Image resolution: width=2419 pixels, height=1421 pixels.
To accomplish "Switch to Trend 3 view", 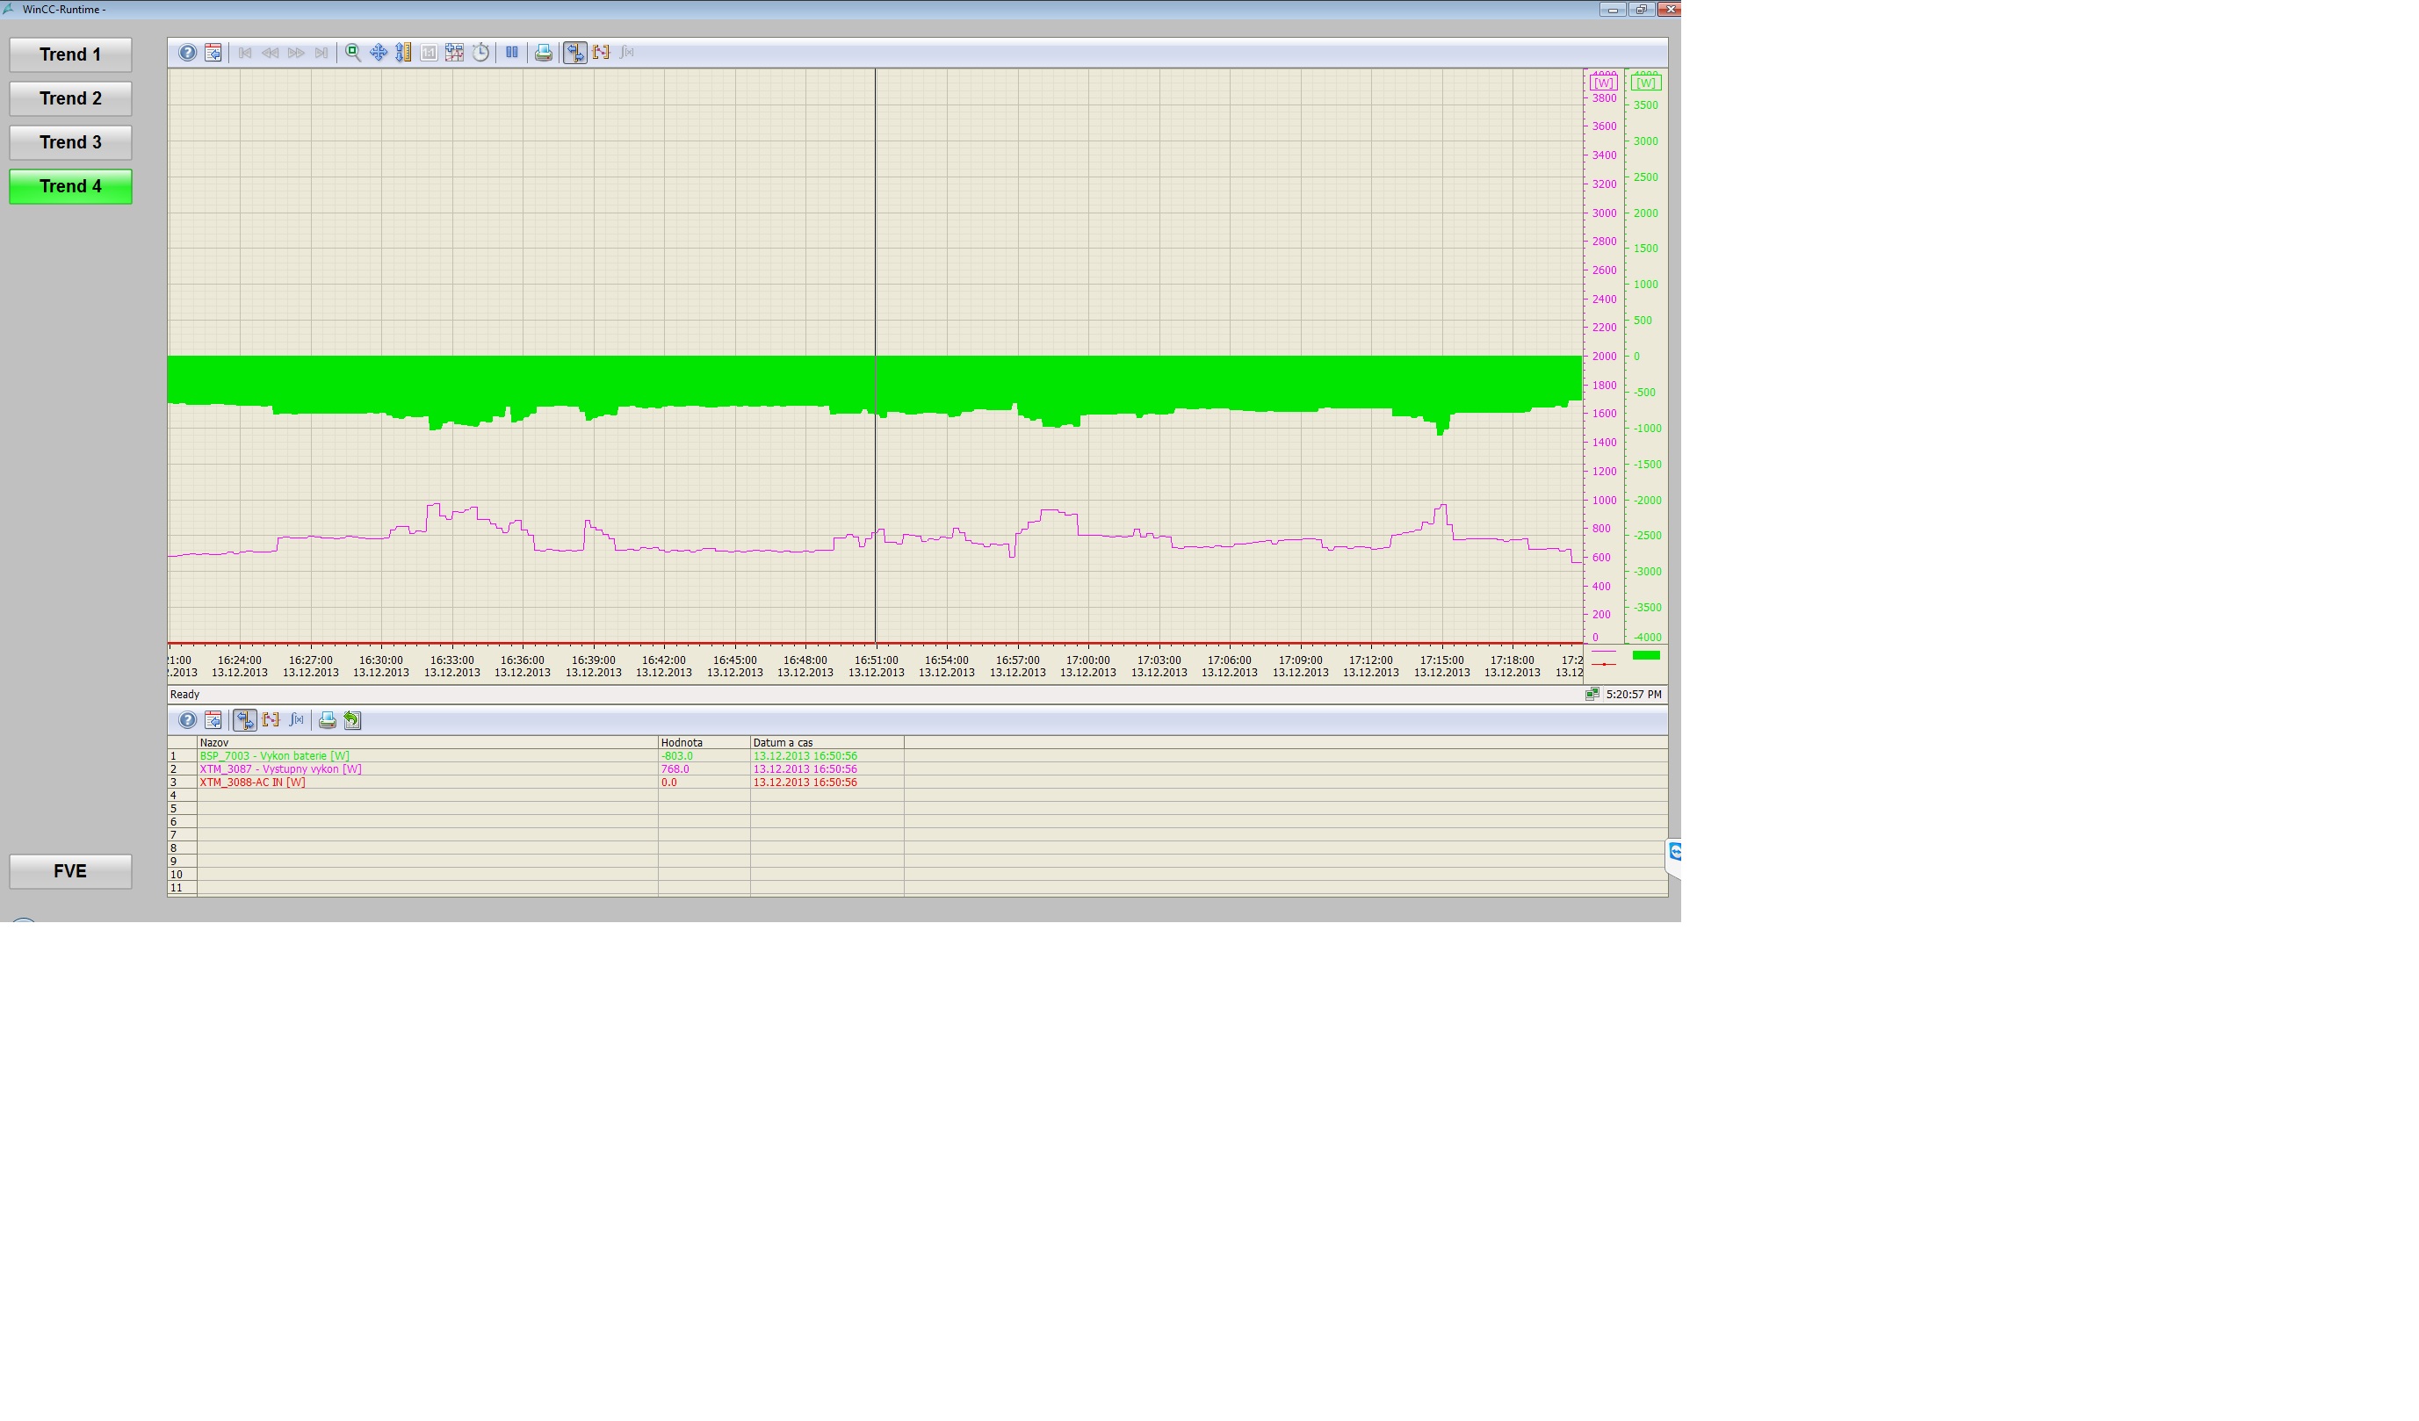I will click(70, 143).
